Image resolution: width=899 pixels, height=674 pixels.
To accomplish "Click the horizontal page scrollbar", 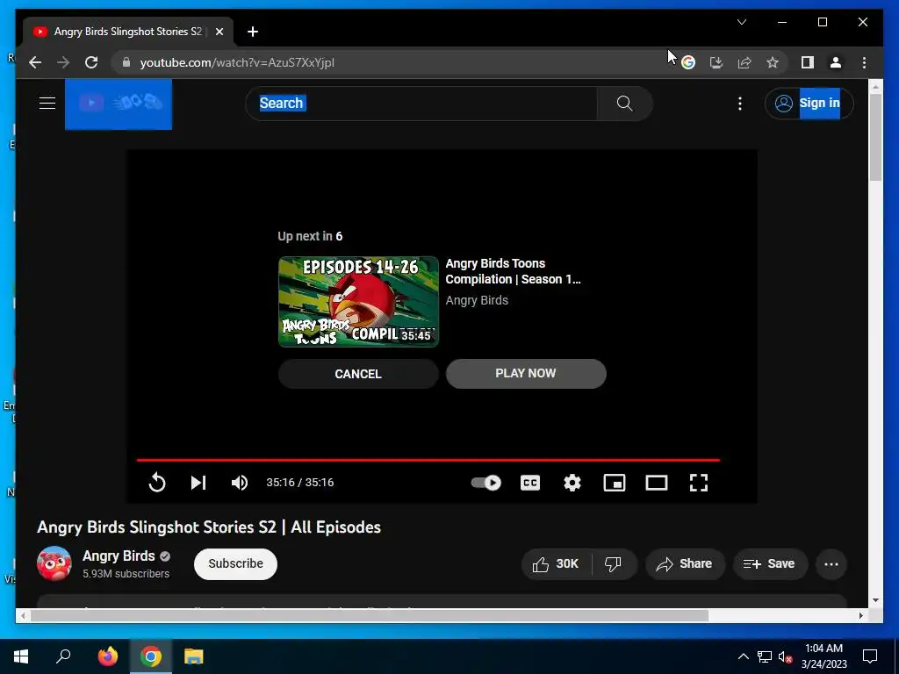I will tap(370, 615).
